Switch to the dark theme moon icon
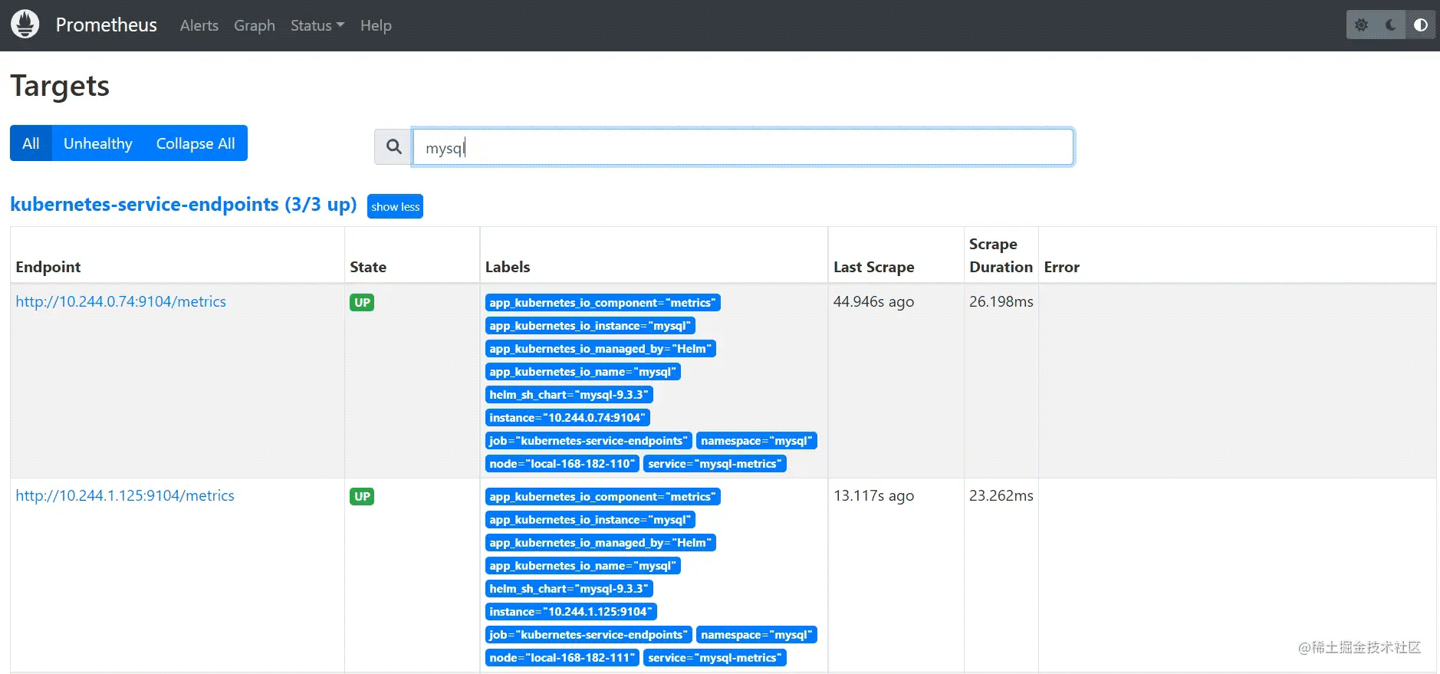Viewport: 1440px width, 674px height. 1391,25
